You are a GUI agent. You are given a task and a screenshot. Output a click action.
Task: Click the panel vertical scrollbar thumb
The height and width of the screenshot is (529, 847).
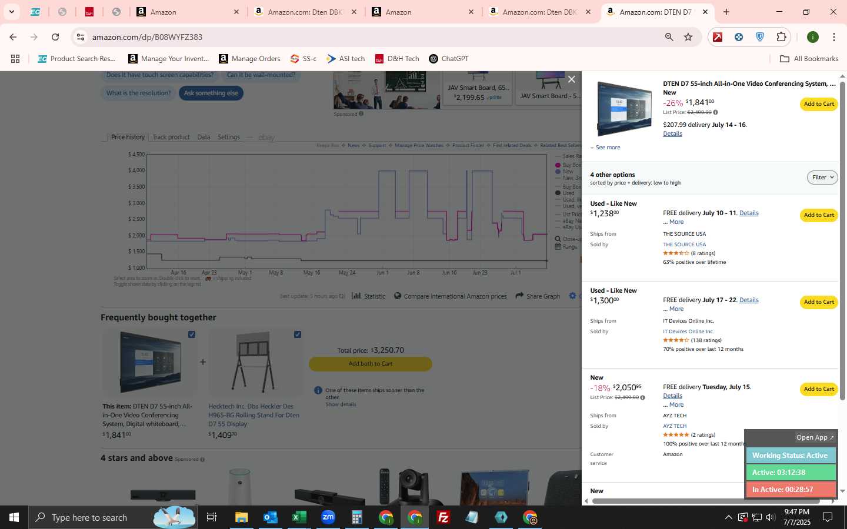click(x=842, y=241)
